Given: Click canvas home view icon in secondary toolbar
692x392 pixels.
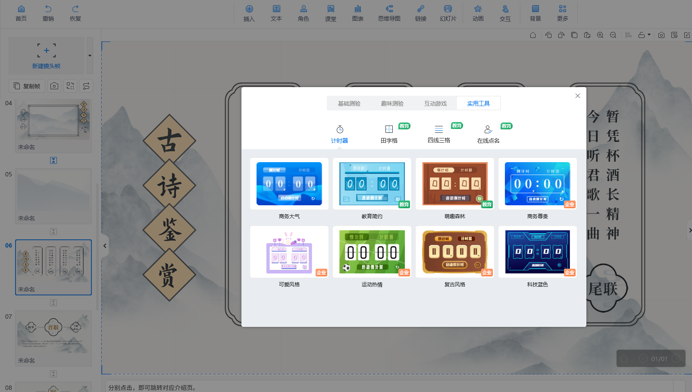Looking at the screenshot, I should pos(533,35).
